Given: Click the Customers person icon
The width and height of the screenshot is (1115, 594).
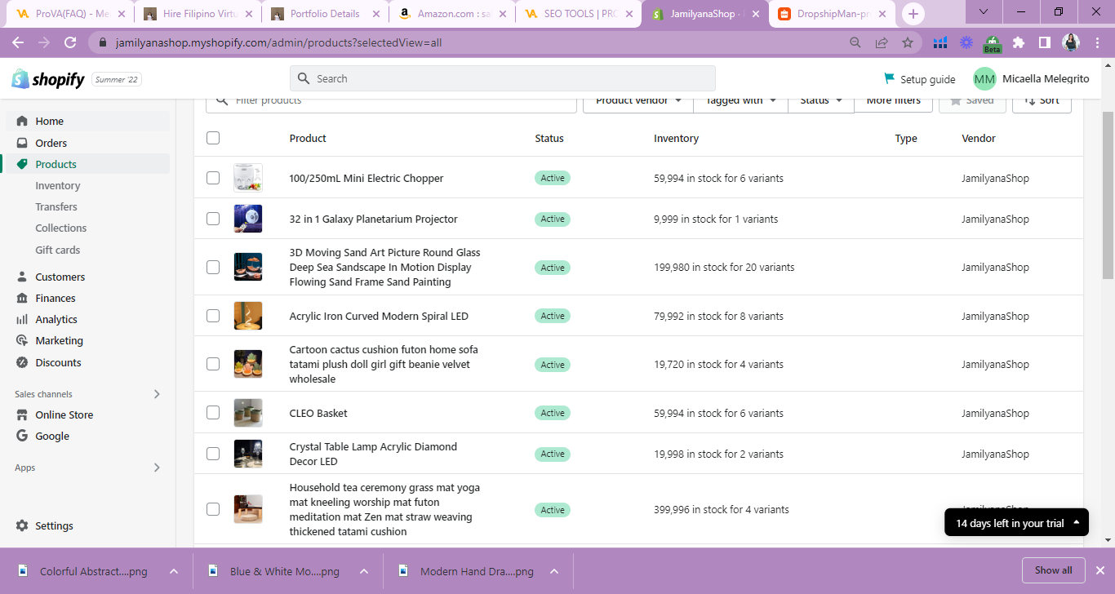Looking at the screenshot, I should [22, 277].
